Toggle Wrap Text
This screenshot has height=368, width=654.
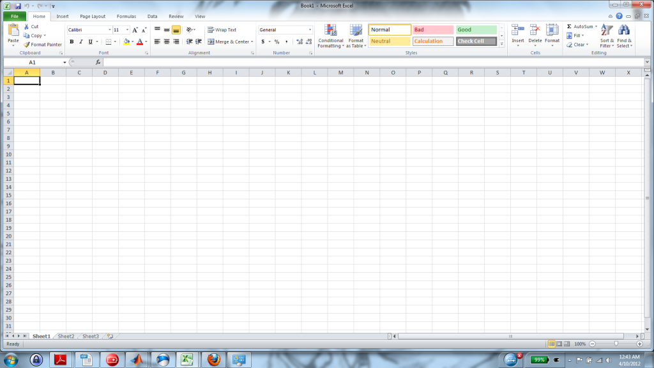[222, 30]
